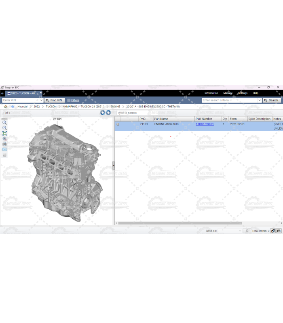Image resolution: width=283 pixels, height=323 pixels.
Task: Open the Settings menu
Action: (243, 93)
